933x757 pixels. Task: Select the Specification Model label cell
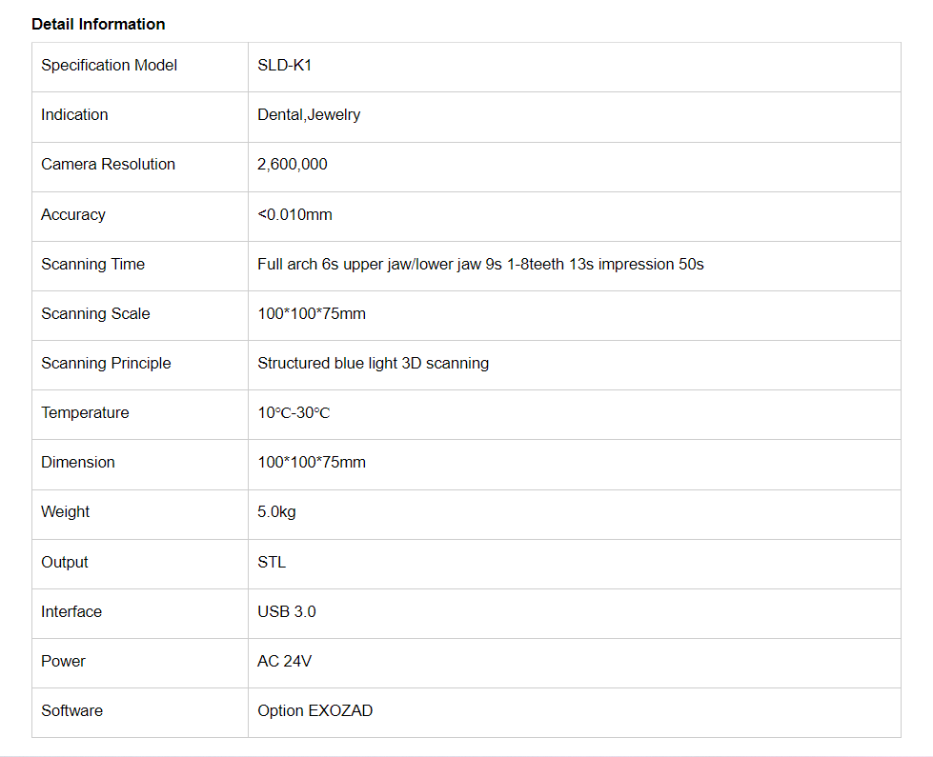(x=109, y=66)
